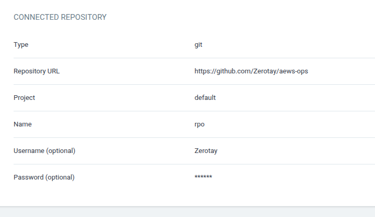Click the Project row
Image resolution: width=375 pixels, height=217 pixels.
click(194, 98)
